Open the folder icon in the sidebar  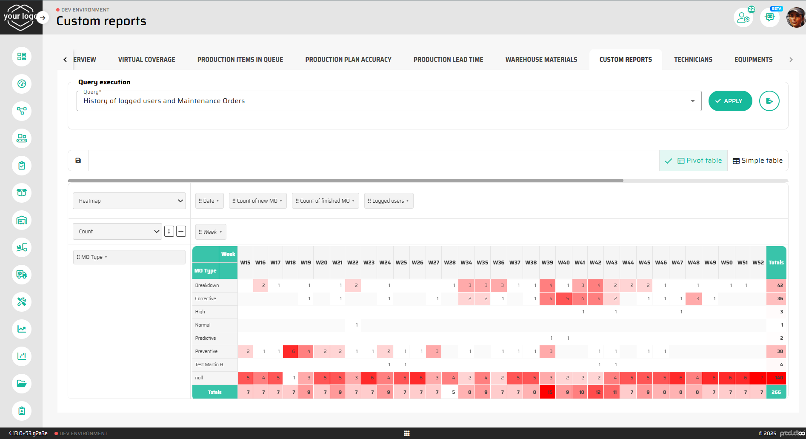22,384
